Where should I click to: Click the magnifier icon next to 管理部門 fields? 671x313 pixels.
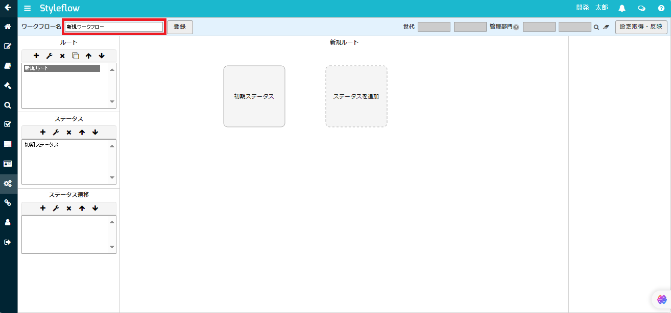point(596,27)
